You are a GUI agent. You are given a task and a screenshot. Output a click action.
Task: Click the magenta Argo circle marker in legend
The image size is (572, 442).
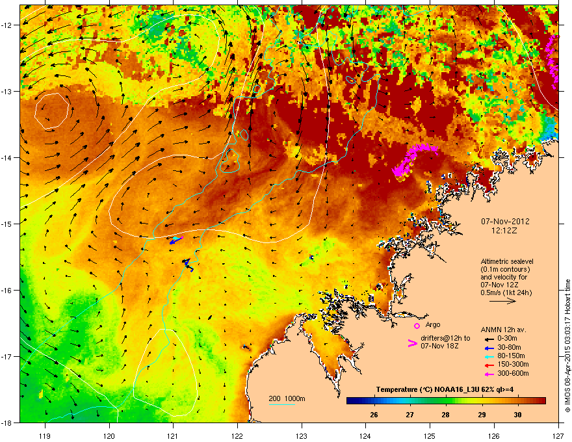coord(417,326)
